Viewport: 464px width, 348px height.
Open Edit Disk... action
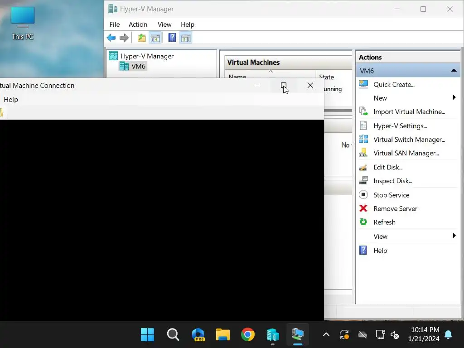(x=388, y=168)
